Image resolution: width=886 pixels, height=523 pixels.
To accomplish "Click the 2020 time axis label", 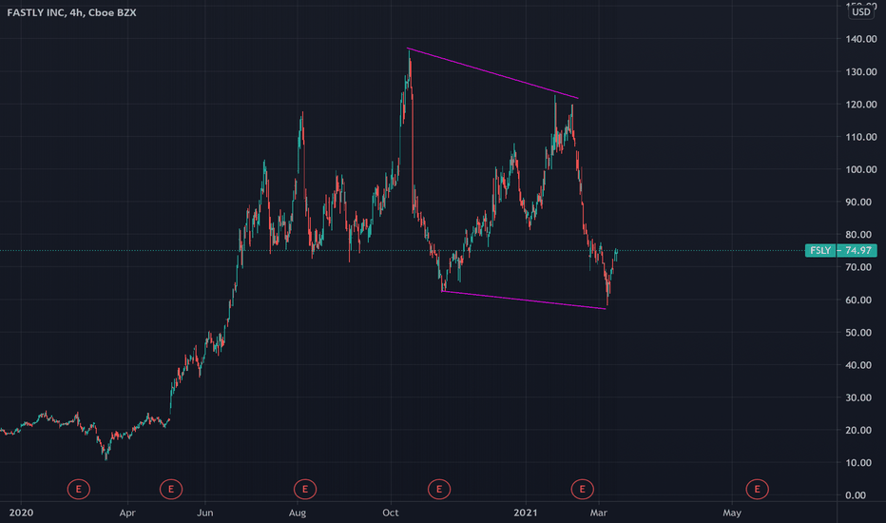I will click(x=22, y=513).
